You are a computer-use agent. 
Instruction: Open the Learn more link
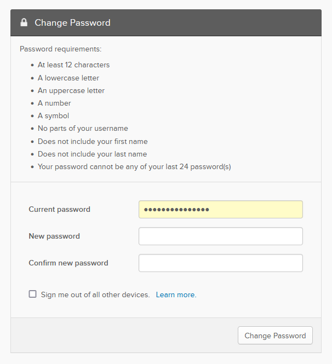(x=176, y=294)
